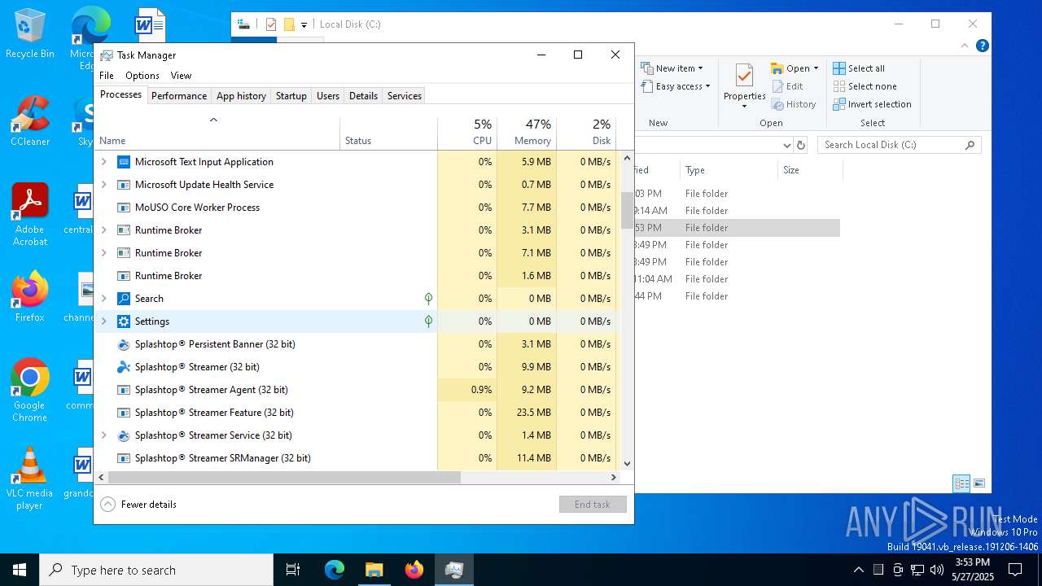Image resolution: width=1042 pixels, height=586 pixels.
Task: Click the green leaf icon on Settings row
Action: (428, 321)
